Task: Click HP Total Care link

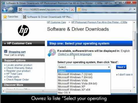Action: tap(14, 74)
